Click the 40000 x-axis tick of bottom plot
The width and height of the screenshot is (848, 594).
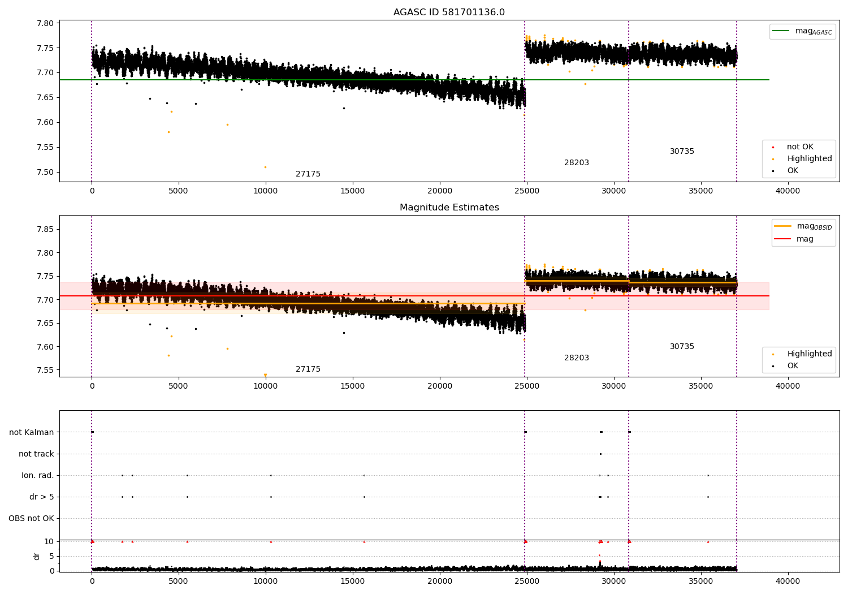coord(788,582)
